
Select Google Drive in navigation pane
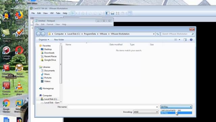[x=48, y=60]
